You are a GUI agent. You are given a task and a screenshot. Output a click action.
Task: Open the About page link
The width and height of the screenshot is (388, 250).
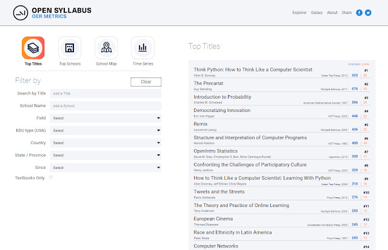point(332,13)
